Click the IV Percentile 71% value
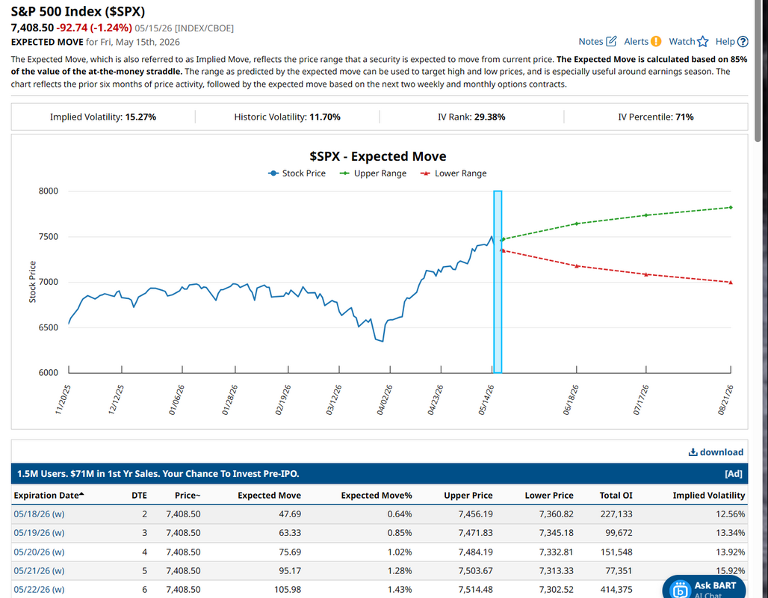The width and height of the screenshot is (768, 598). tap(684, 117)
